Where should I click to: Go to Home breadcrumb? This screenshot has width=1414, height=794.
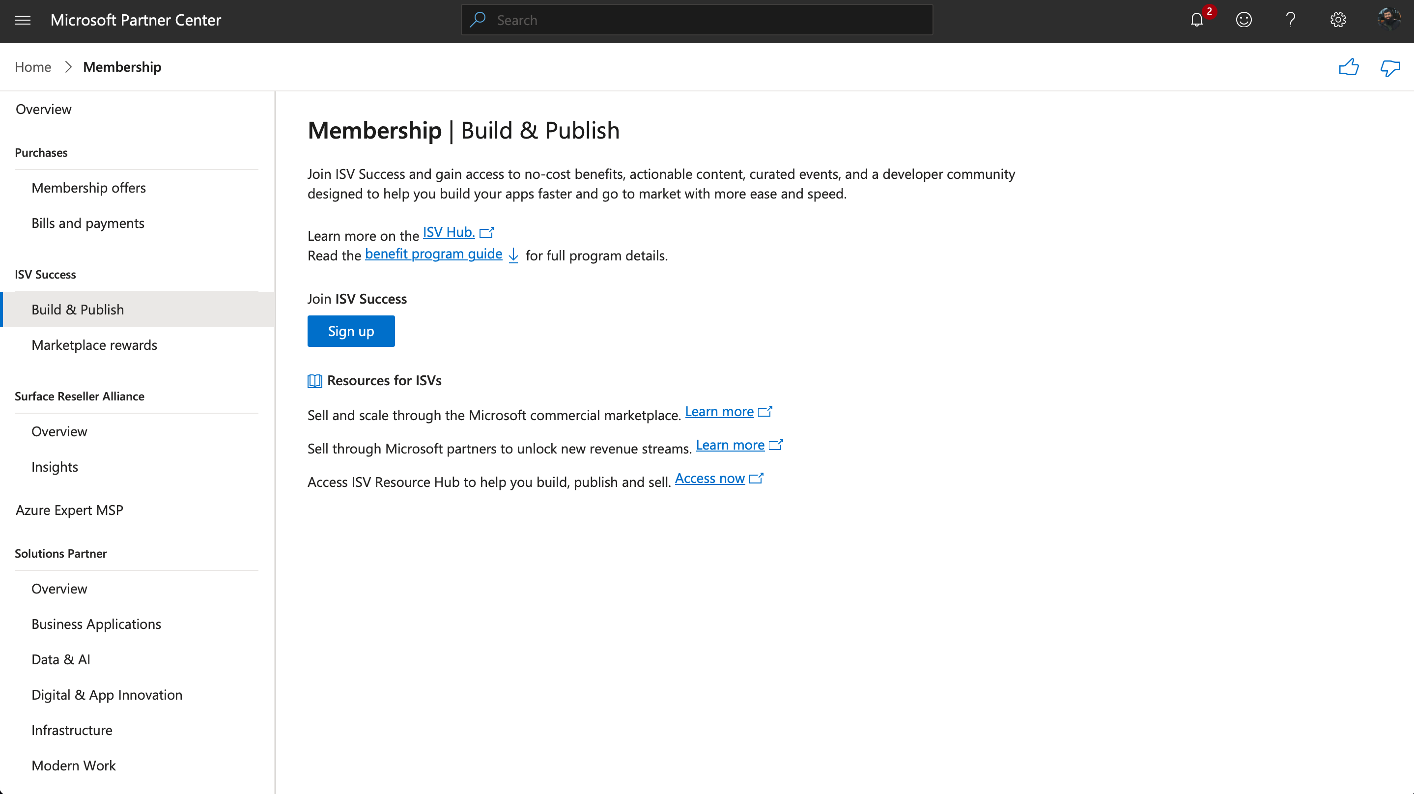tap(33, 67)
